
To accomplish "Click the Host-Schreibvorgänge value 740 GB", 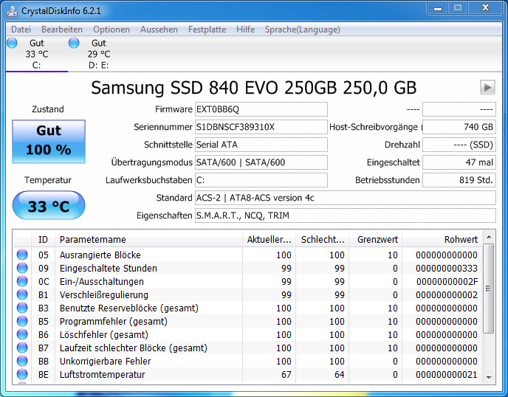I will [459, 127].
